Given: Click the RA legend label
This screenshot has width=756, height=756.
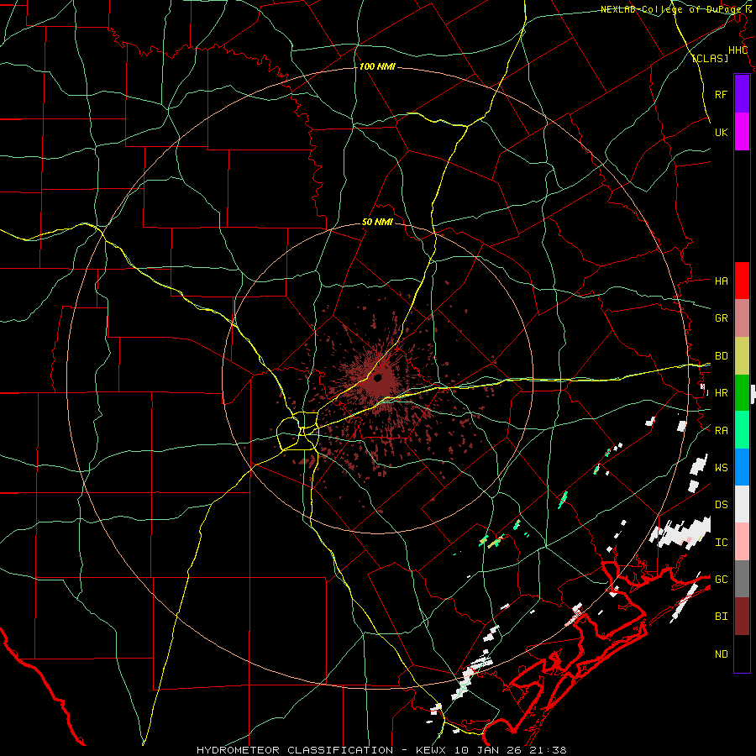Looking at the screenshot, I should (x=721, y=430).
